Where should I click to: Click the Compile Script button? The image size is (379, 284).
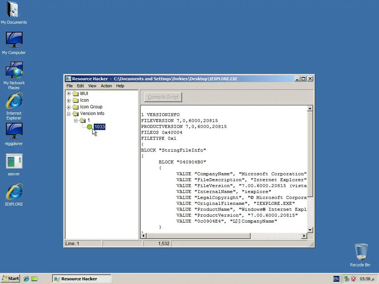[163, 97]
